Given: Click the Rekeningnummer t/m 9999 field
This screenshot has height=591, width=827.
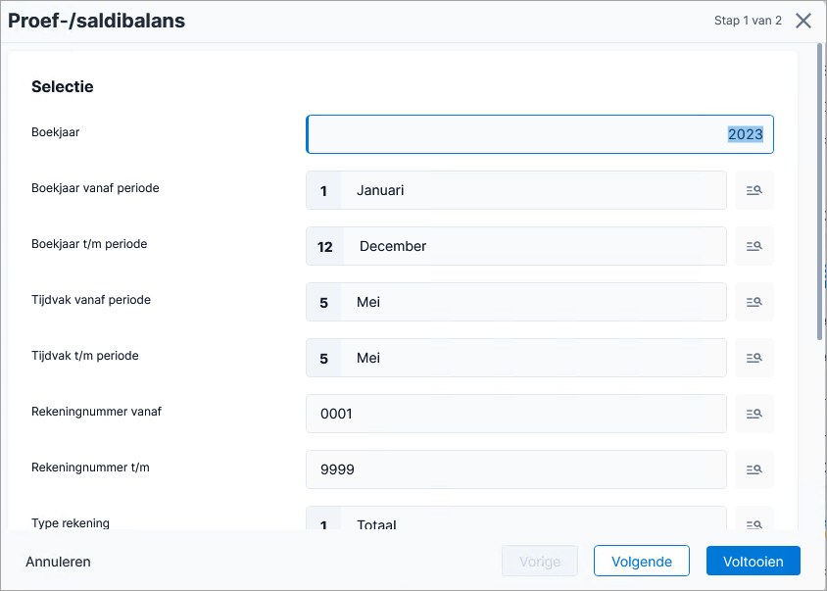Looking at the screenshot, I should pos(516,469).
